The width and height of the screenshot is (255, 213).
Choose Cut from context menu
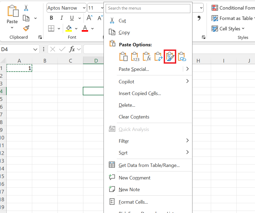click(148, 21)
